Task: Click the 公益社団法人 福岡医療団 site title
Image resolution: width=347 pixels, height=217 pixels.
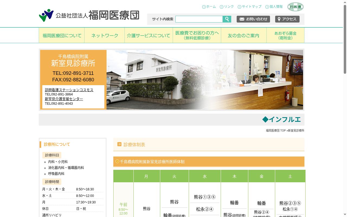Action: point(98,15)
